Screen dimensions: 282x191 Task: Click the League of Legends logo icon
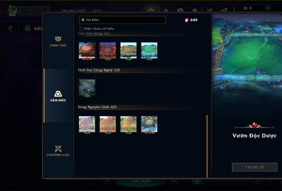[13, 11]
